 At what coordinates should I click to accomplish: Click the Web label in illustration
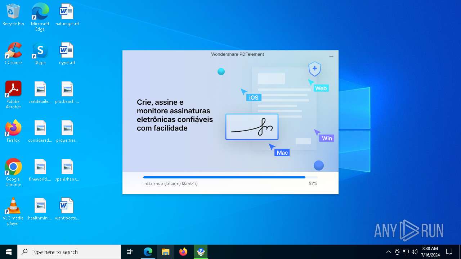(x=321, y=88)
